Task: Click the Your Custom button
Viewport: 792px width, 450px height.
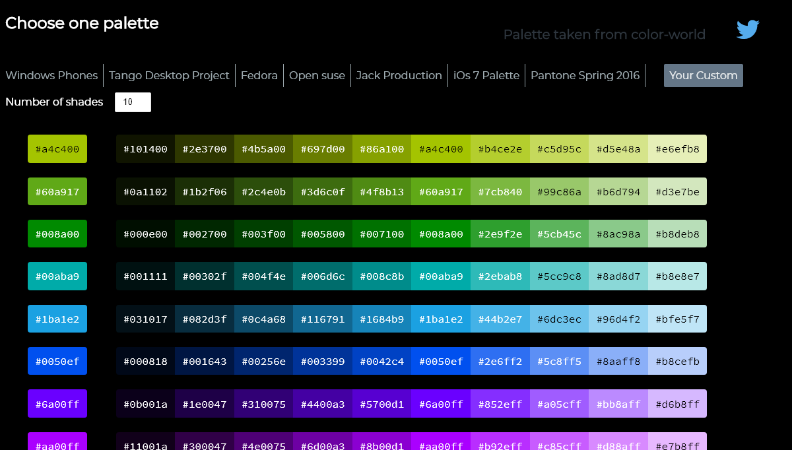Action: coord(703,75)
